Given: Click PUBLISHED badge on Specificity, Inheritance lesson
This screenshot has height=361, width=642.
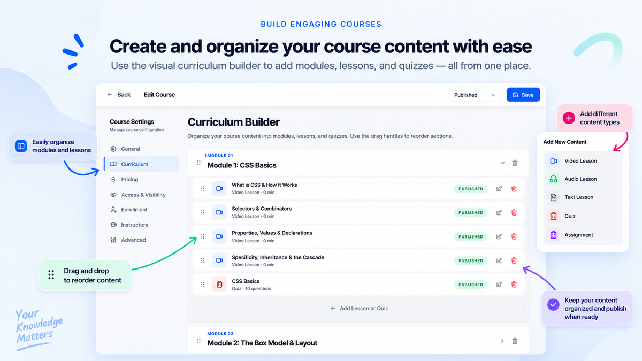Looking at the screenshot, I should tap(471, 260).
